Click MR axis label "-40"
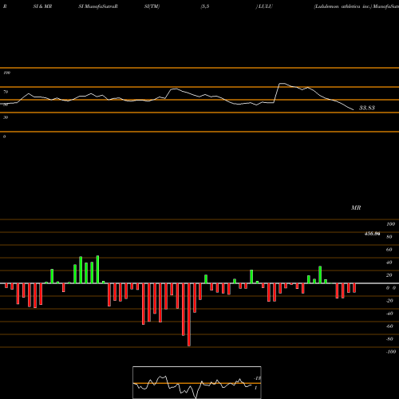The height and width of the screenshot is (399, 399). click(389, 314)
